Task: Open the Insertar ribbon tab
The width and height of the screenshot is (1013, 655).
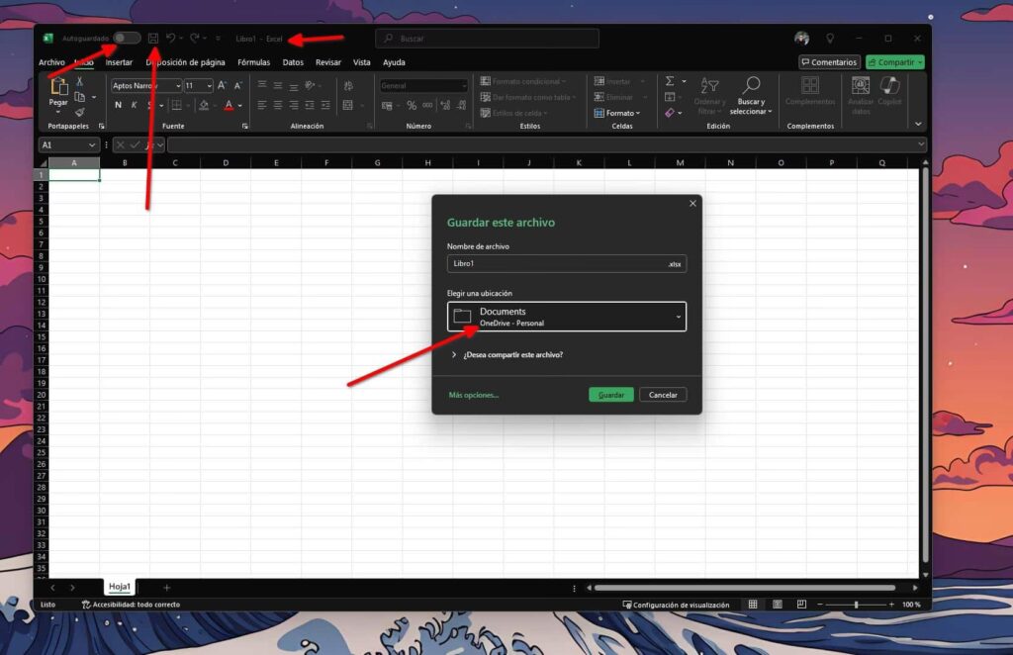Action: (119, 62)
